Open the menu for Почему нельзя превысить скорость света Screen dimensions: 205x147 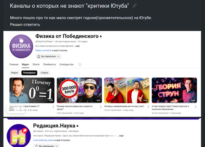click(x=101, y=107)
